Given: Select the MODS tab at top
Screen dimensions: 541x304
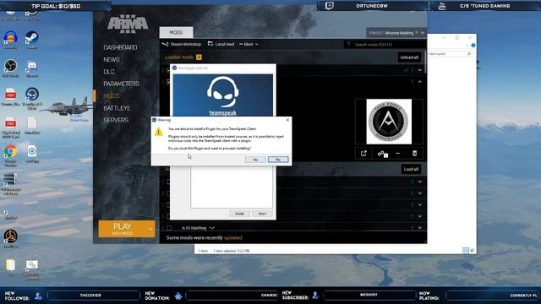Looking at the screenshot, I should 176,32.
